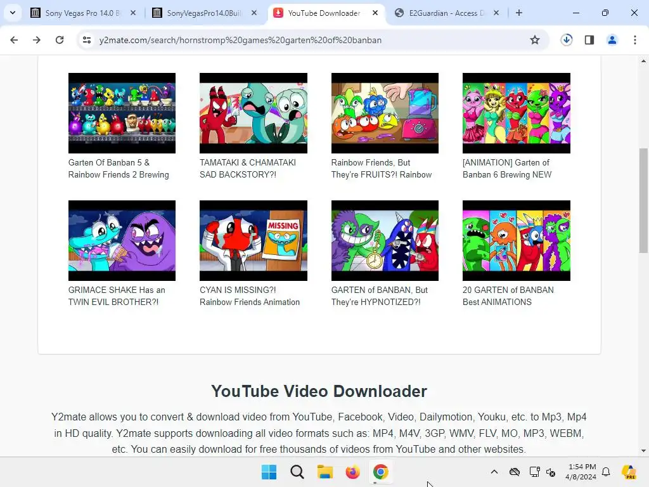Click the display/network tray icon
Screen dimensions: 649x487
tap(534, 472)
